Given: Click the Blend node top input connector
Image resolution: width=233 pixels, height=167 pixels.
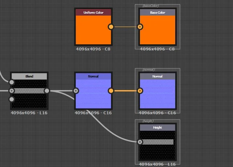Looking at the screenshot, I should click(x=12, y=82).
